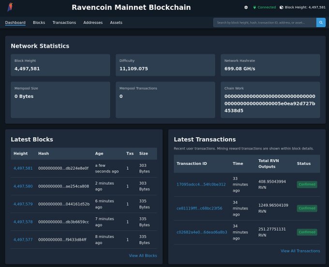Click the Time column header
The width and height of the screenshot is (329, 267).
pyautogui.click(x=238, y=163)
